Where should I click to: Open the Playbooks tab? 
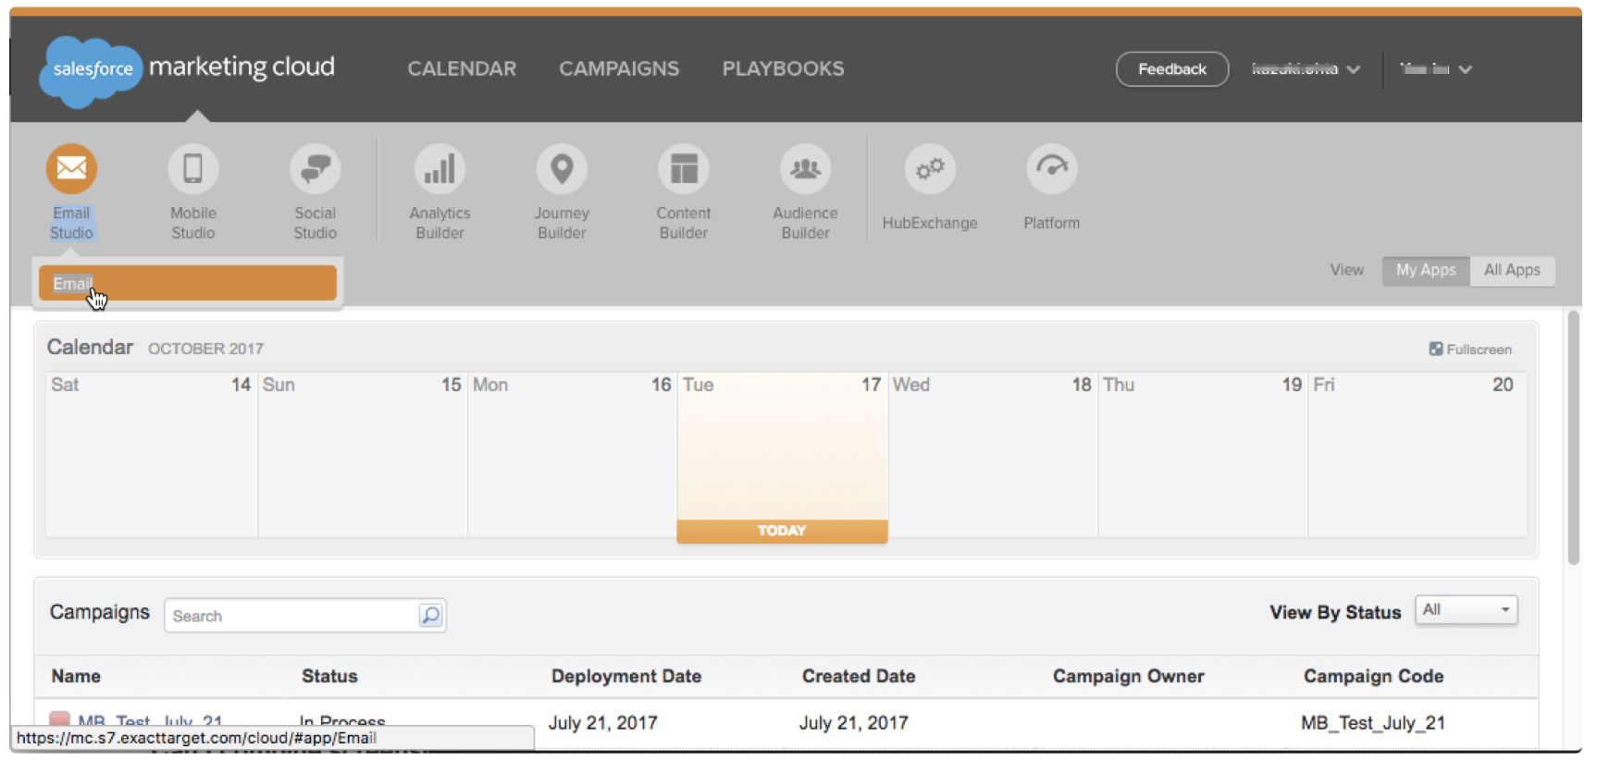pos(783,69)
